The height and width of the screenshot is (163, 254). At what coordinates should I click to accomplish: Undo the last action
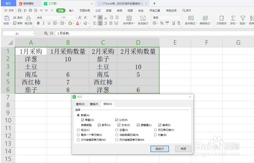(41, 10)
